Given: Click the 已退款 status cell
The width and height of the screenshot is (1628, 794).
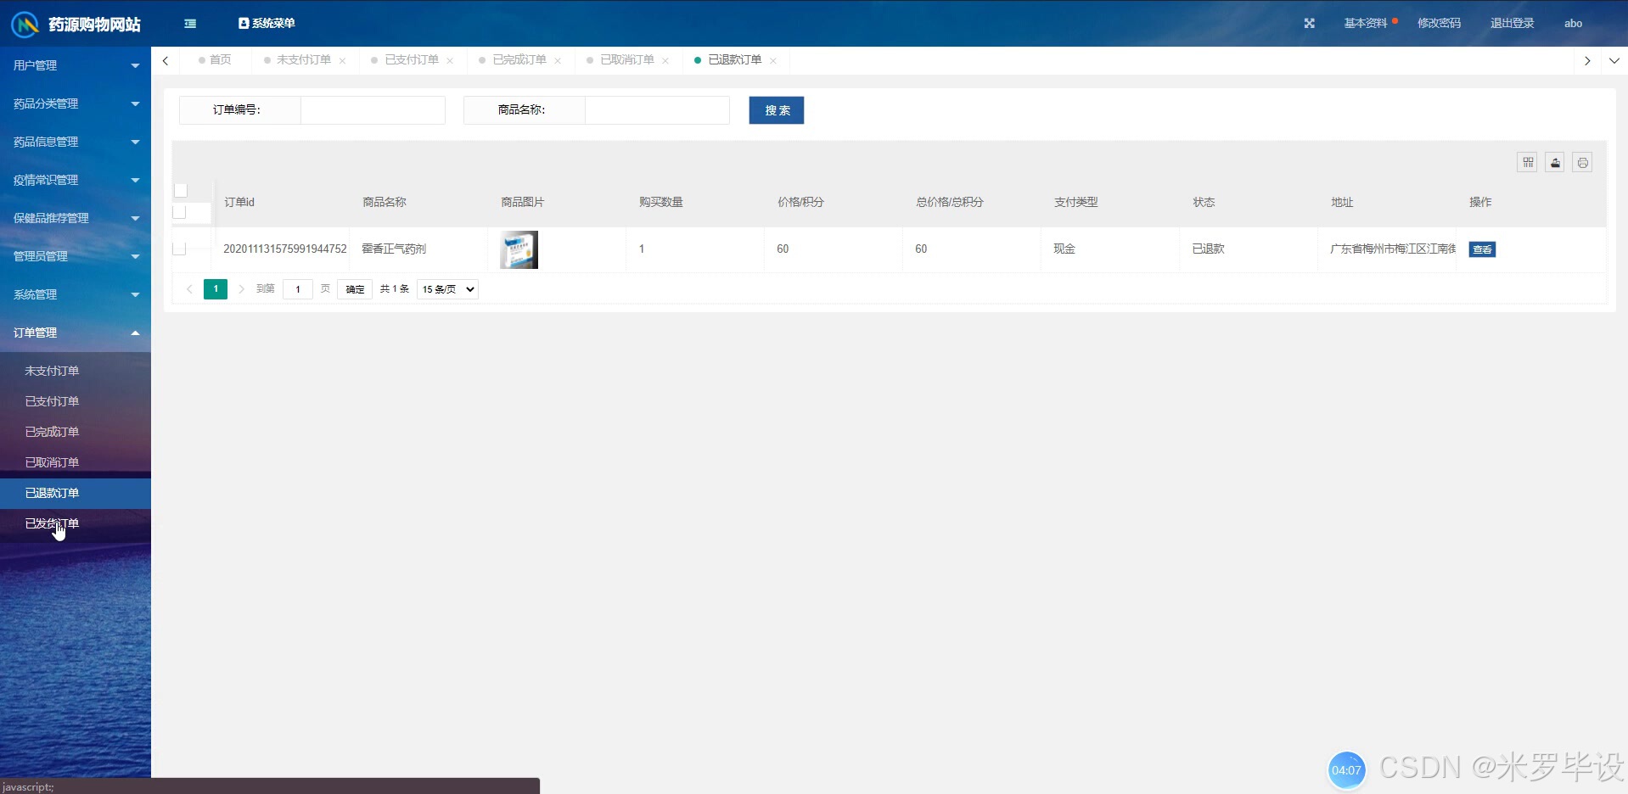Looking at the screenshot, I should pos(1208,249).
